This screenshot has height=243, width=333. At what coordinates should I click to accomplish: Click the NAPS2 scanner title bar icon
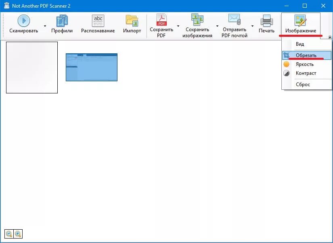click(7, 6)
